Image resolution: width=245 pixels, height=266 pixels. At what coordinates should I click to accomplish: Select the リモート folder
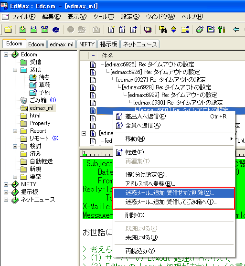[x=39, y=138]
